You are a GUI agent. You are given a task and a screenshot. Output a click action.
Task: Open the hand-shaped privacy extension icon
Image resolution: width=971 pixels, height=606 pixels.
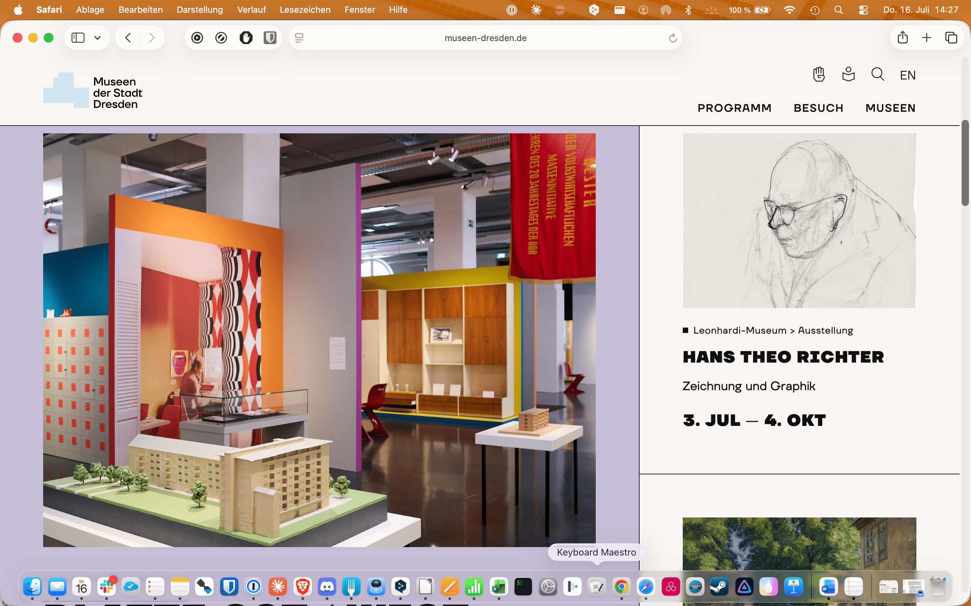[x=246, y=38]
